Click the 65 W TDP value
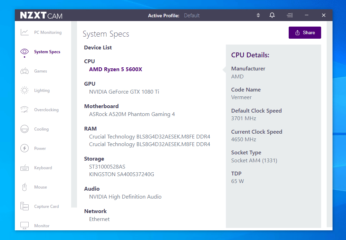The width and height of the screenshot is (346, 240). tap(238, 181)
